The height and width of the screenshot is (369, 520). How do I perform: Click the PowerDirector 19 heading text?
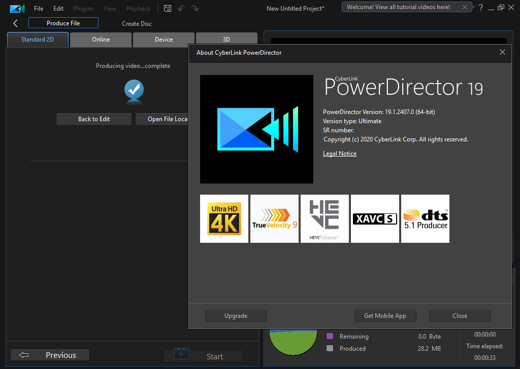[404, 87]
